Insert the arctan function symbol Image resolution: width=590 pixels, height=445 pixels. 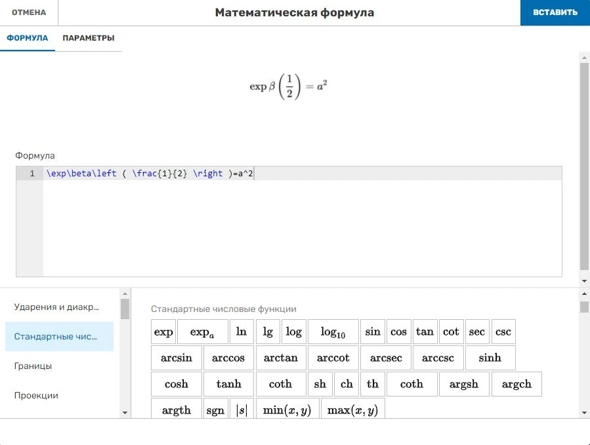point(281,358)
